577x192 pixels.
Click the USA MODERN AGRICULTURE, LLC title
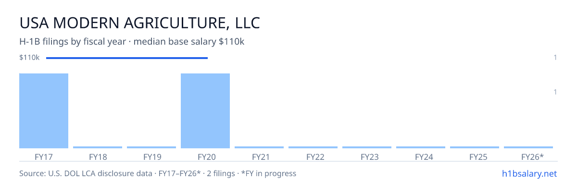[x=139, y=23]
